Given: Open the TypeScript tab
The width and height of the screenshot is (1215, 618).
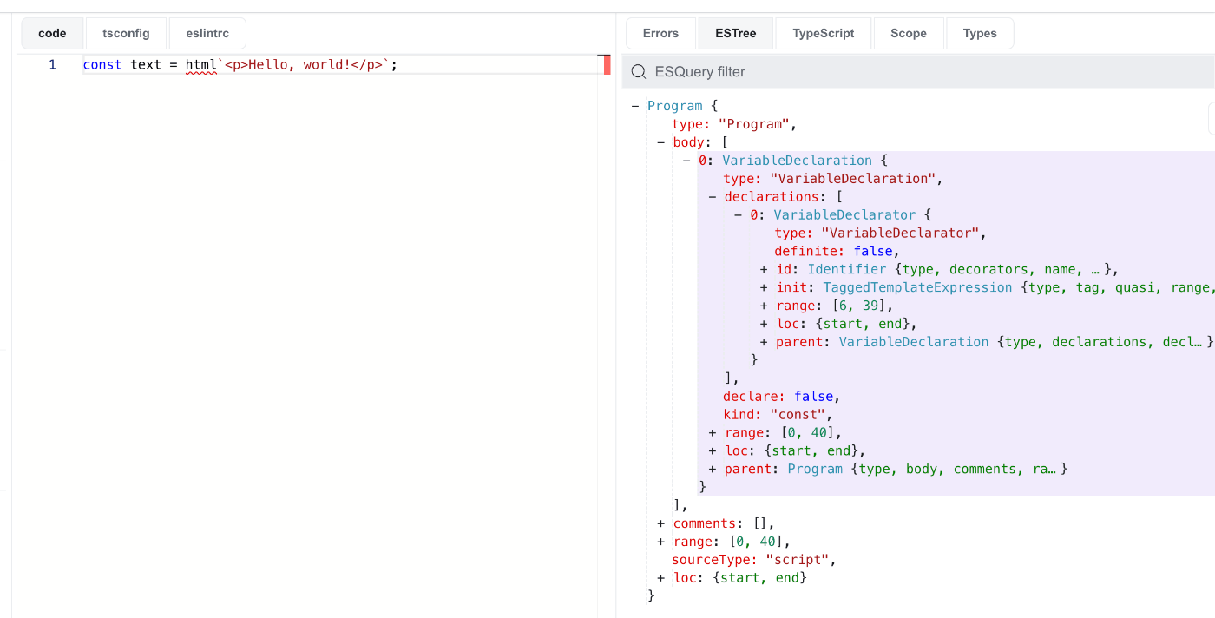Looking at the screenshot, I should pyautogui.click(x=823, y=33).
